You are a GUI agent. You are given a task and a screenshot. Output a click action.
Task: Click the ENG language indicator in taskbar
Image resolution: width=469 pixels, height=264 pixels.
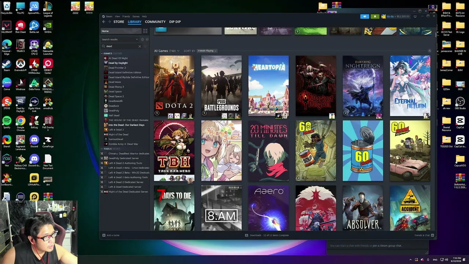coord(435,260)
